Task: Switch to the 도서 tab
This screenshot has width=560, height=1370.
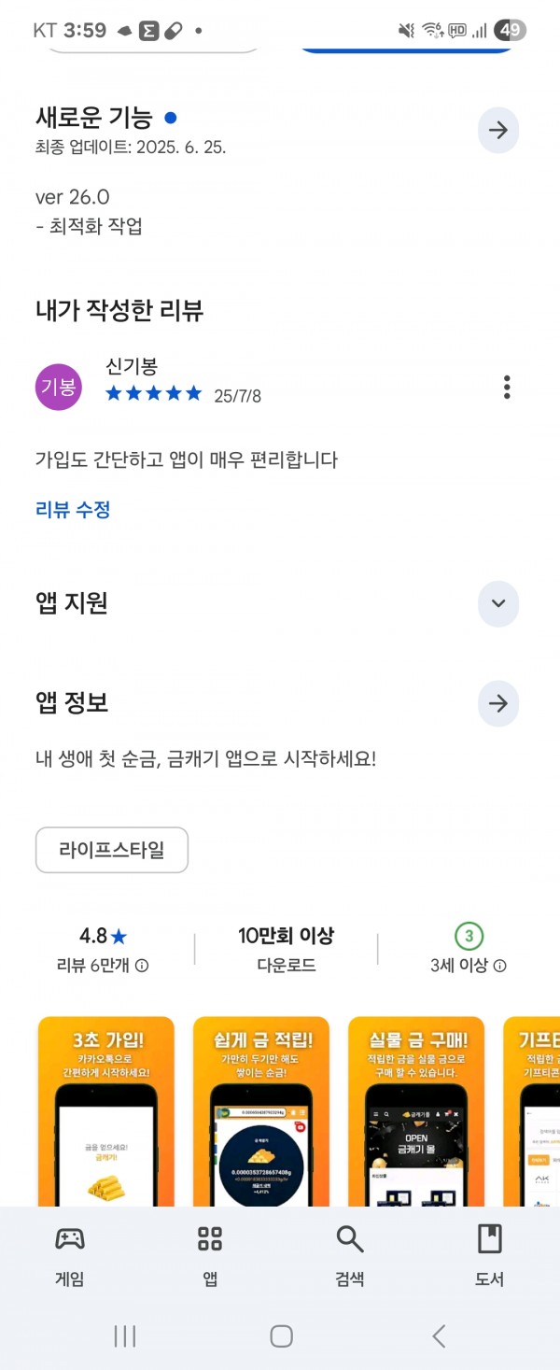Action: [489, 1255]
